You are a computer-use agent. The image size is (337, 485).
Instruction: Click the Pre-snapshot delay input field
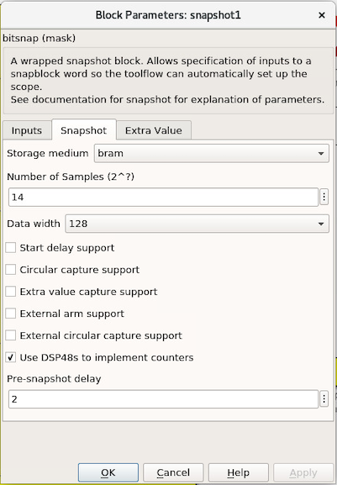click(x=163, y=399)
